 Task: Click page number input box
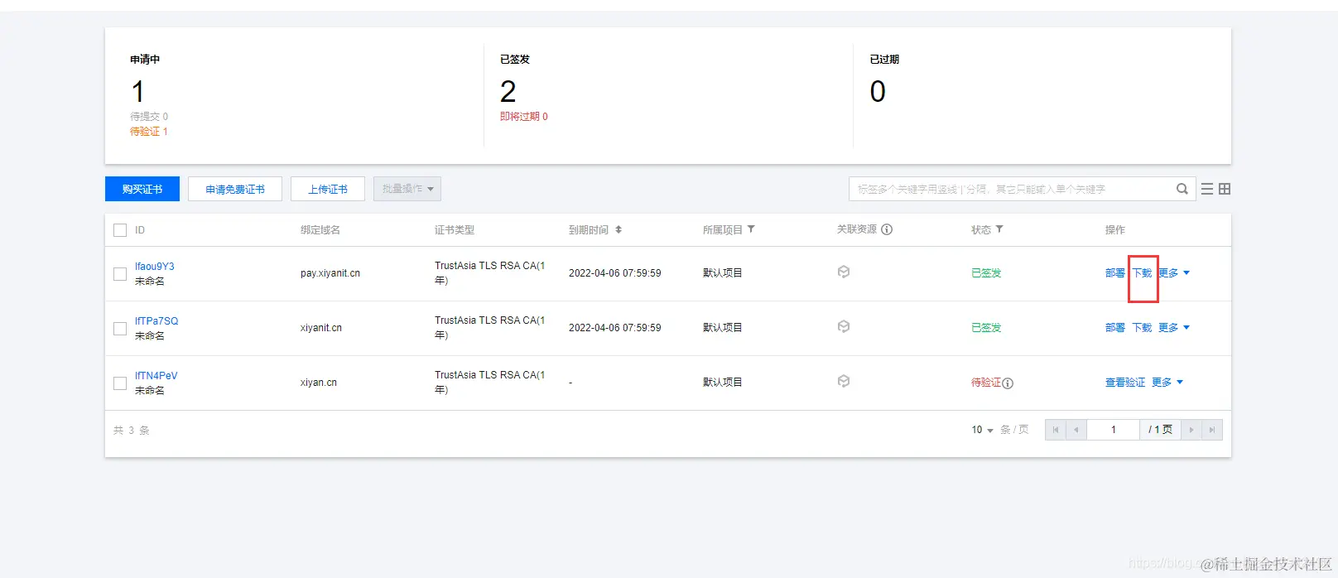click(1114, 430)
